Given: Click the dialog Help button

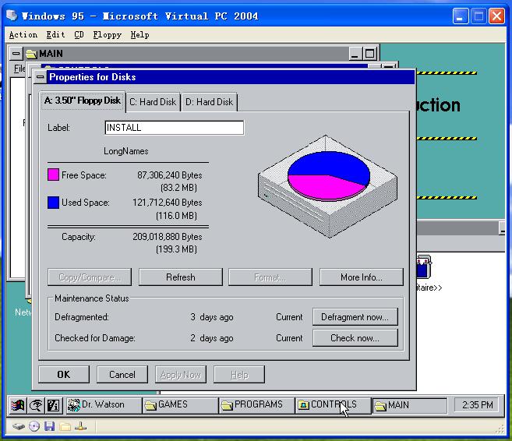Looking at the screenshot, I should 239,375.
